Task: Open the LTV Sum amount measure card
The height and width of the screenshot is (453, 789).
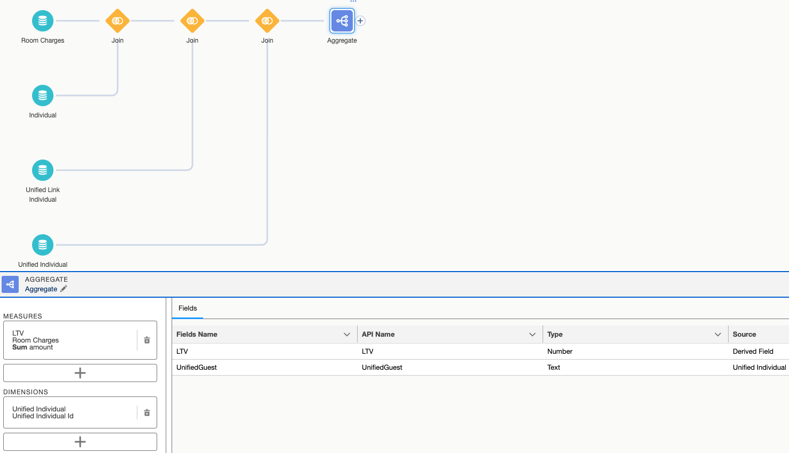Action: (69, 340)
